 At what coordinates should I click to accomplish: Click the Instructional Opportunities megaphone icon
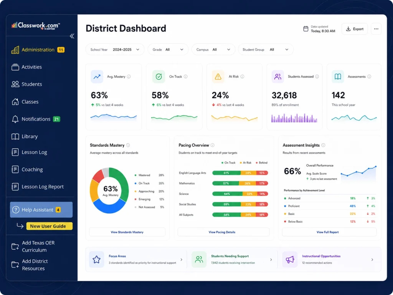[290, 259]
